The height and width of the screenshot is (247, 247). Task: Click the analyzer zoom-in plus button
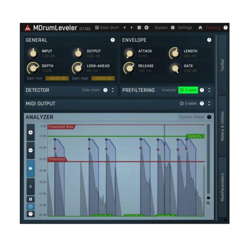[30, 133]
